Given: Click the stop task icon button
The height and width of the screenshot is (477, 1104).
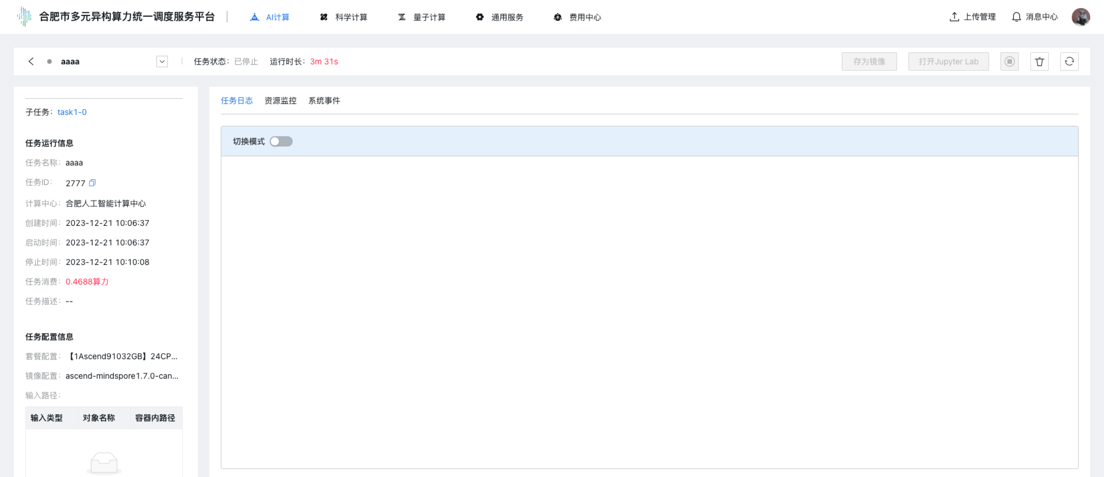Looking at the screenshot, I should coord(1009,61).
